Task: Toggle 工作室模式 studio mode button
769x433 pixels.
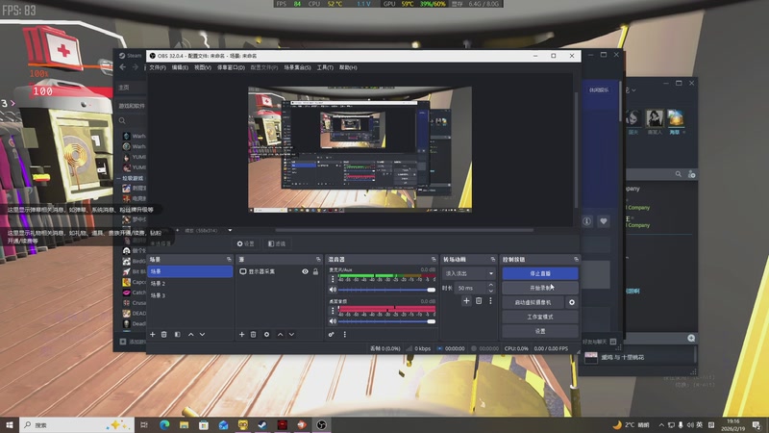Action: 540,318
